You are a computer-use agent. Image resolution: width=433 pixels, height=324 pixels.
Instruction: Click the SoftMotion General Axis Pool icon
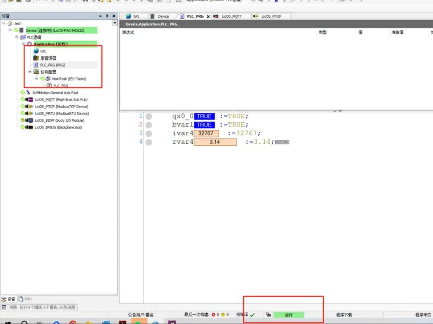click(28, 93)
